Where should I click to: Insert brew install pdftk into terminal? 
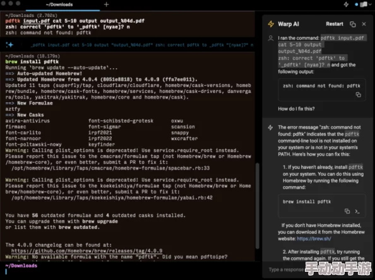pos(357,211)
